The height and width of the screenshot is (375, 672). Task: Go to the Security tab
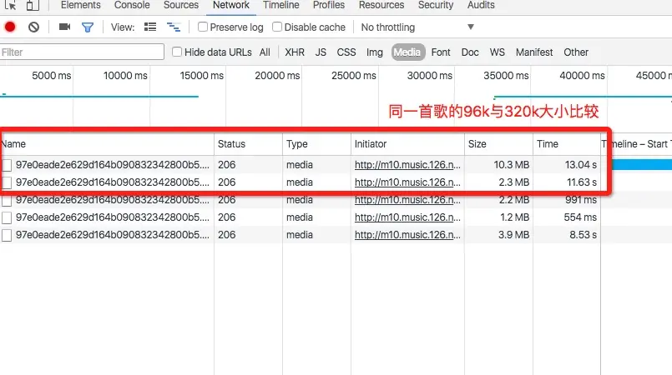coord(436,5)
